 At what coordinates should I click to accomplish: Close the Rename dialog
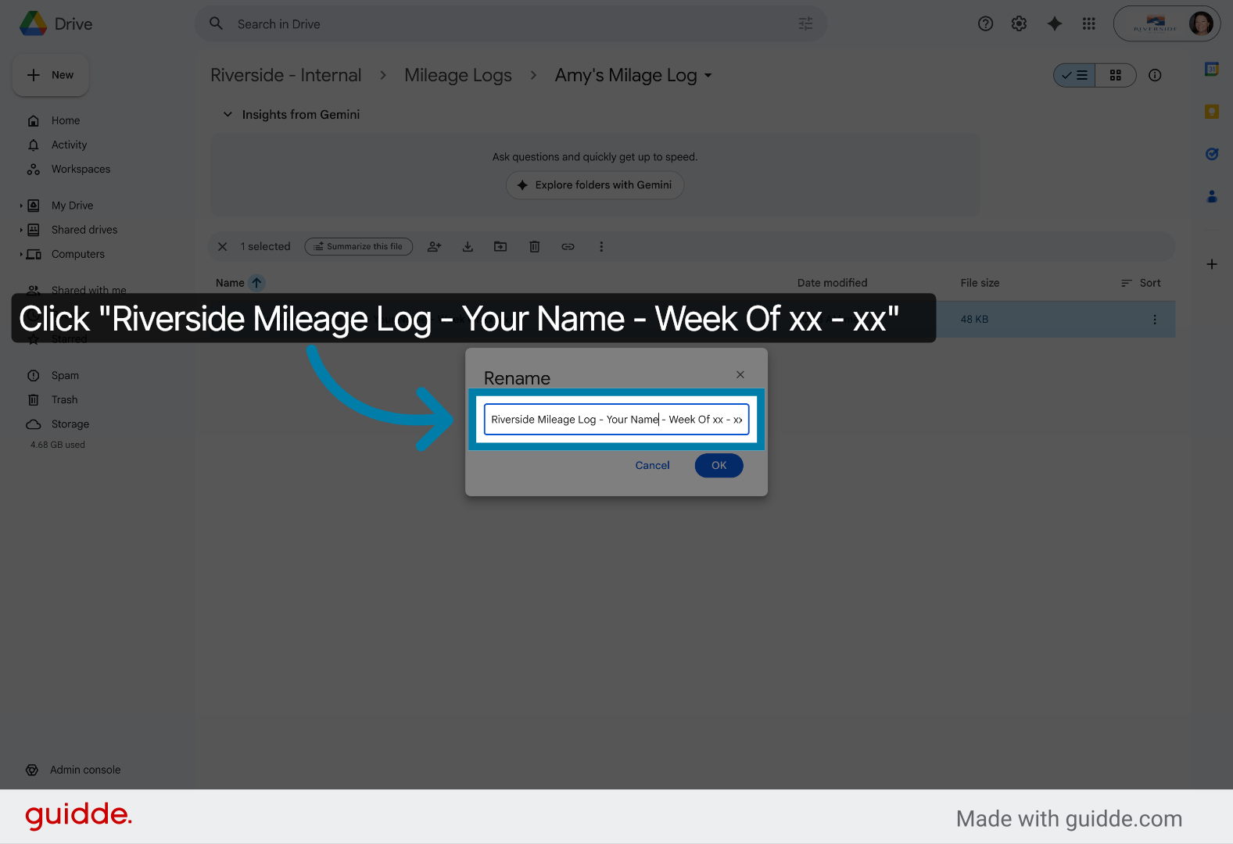[x=740, y=375]
